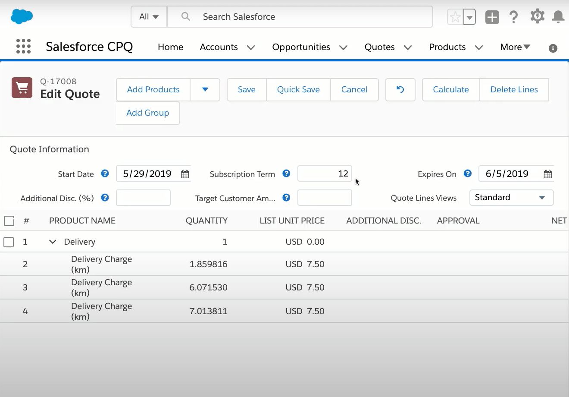Click the Edit Quote cart icon

coord(22,88)
